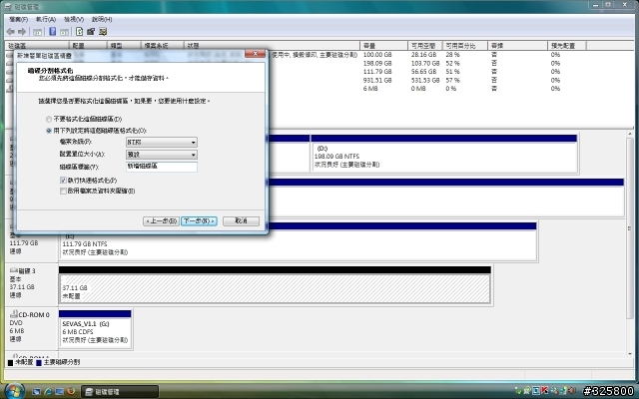The width and height of the screenshot is (639, 399).
Task: Click the 磁碟 3 disk icon
Action: pos(13,270)
